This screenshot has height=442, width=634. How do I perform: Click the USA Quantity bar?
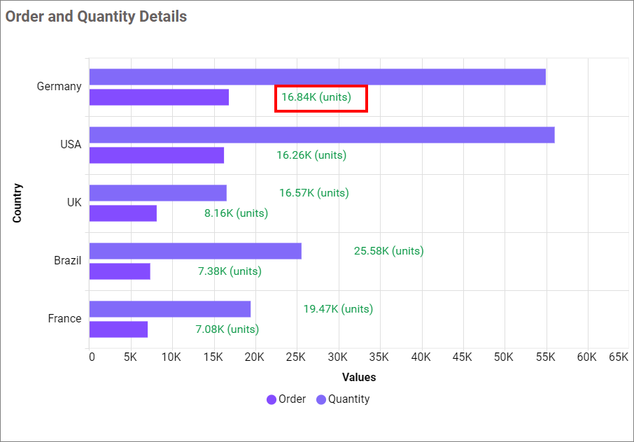coord(322,135)
